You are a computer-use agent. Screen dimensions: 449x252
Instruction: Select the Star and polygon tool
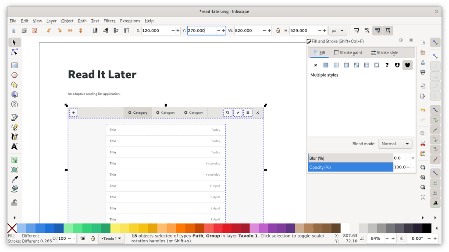coord(14,85)
